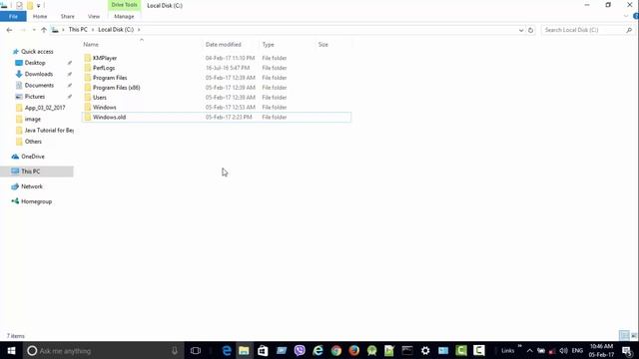
Task: Open the image folder in sidebar
Action: [x=33, y=120]
